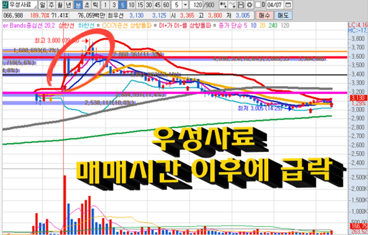Click the candle-add chart icon

tap(223, 5)
